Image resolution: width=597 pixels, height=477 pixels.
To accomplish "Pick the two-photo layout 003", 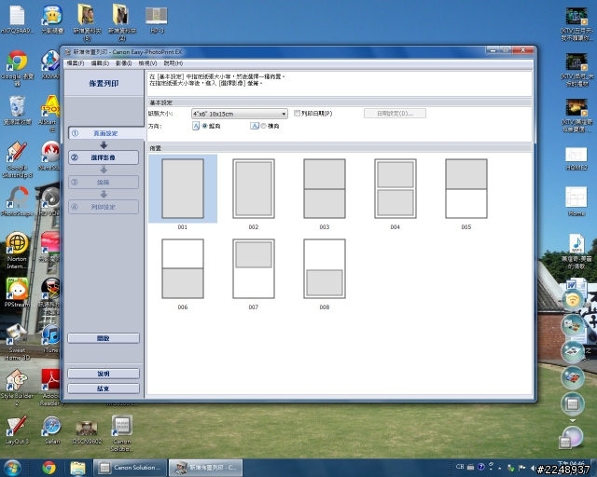I will click(324, 188).
